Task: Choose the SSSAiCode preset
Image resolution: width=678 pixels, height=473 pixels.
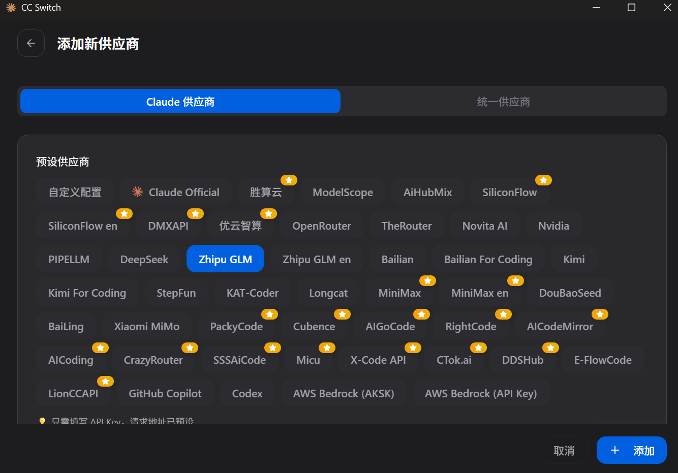Action: tap(239, 360)
